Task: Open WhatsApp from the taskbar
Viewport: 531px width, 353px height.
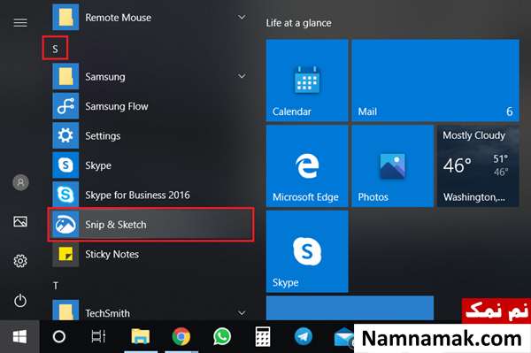Action: pos(222,337)
